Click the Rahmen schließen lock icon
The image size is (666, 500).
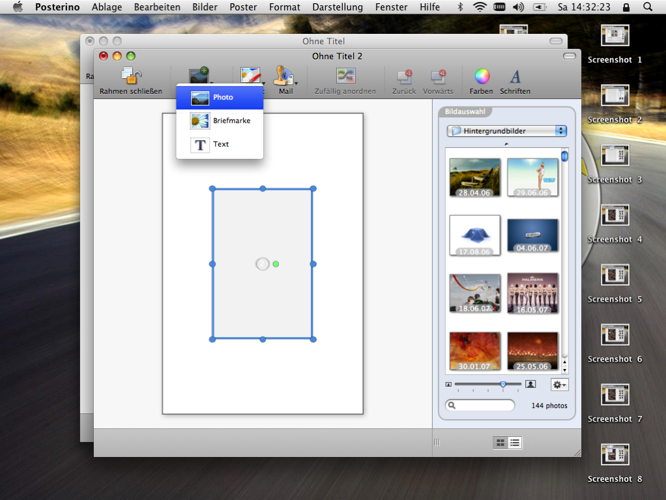pos(131,76)
